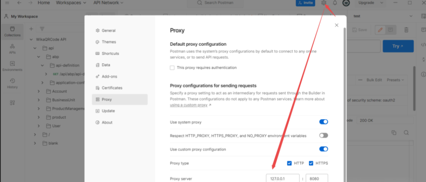
Task: Select Certificates settings tab
Action: coord(120,88)
